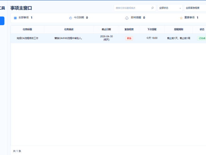This screenshot has width=206, height=155.
Task: Click the 即将提醒 bell icon
Action: tap(127, 18)
